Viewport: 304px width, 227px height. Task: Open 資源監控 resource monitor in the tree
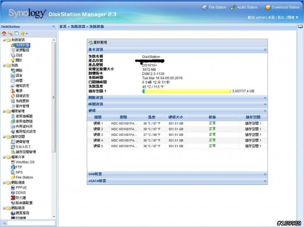(20, 50)
